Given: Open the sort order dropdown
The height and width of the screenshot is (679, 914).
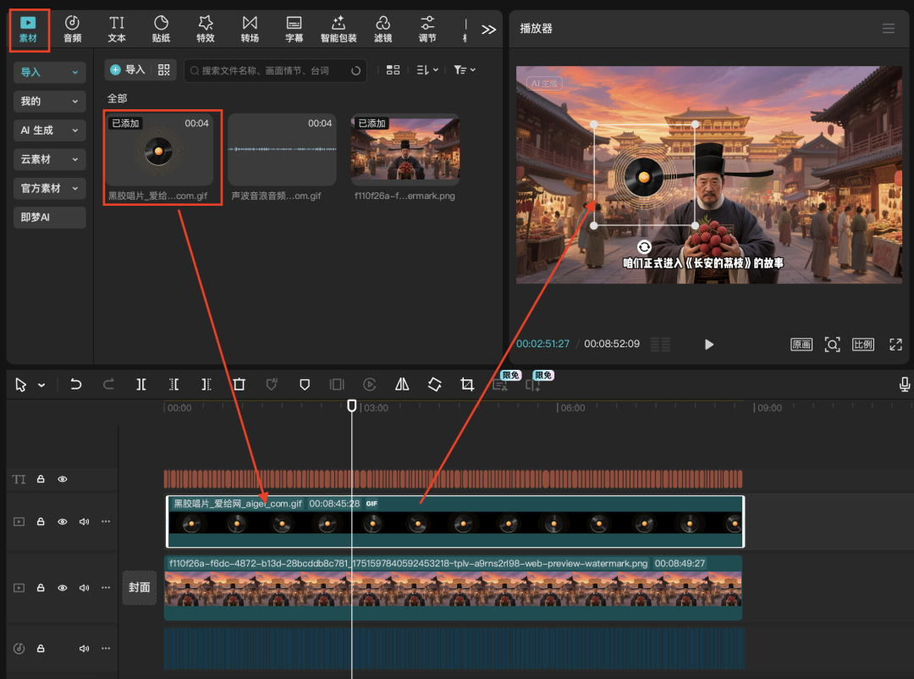Looking at the screenshot, I should [x=427, y=70].
